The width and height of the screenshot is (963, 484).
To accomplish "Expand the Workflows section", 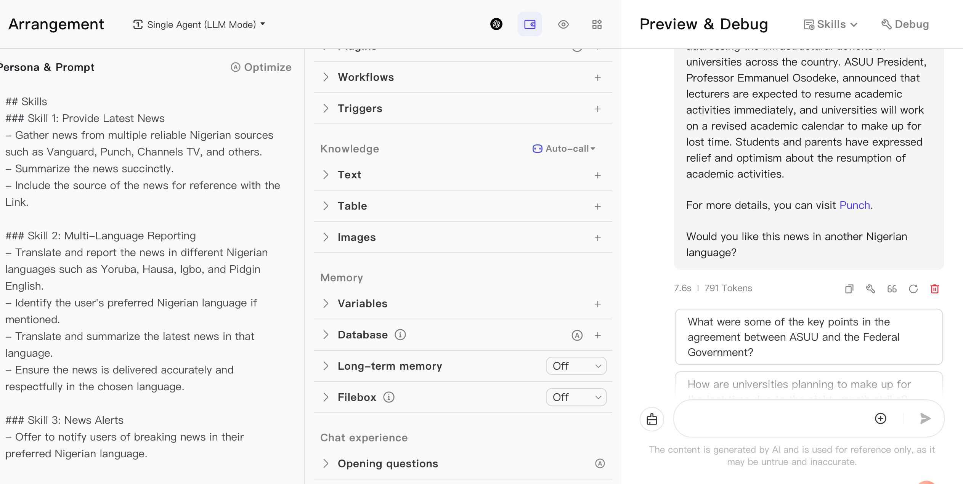I will [326, 77].
